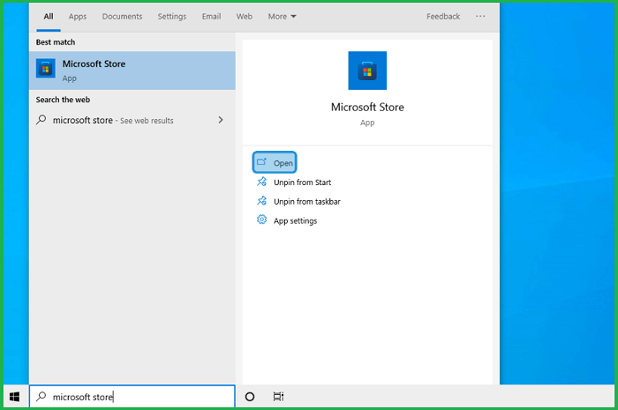This screenshot has width=618, height=410.
Task: Select the Microsoft Store best match result
Action: tap(132, 71)
